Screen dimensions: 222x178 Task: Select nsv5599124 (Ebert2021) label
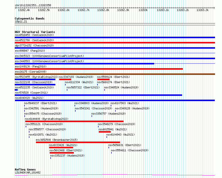click(x=113, y=77)
